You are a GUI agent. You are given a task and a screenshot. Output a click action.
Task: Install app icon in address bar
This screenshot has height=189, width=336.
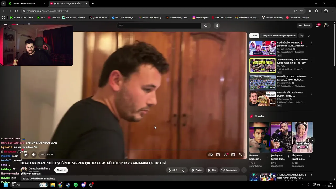(296, 11)
